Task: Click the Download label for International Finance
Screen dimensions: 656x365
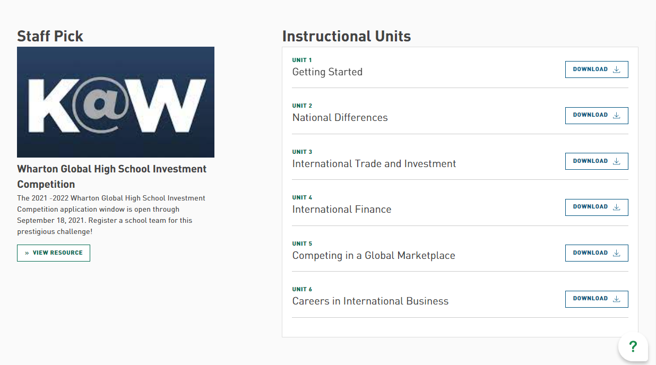Action: click(590, 207)
